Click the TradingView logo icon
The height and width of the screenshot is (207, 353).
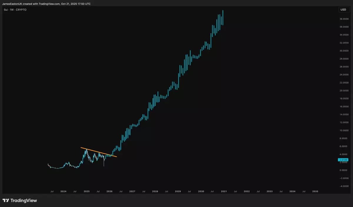tap(6, 201)
